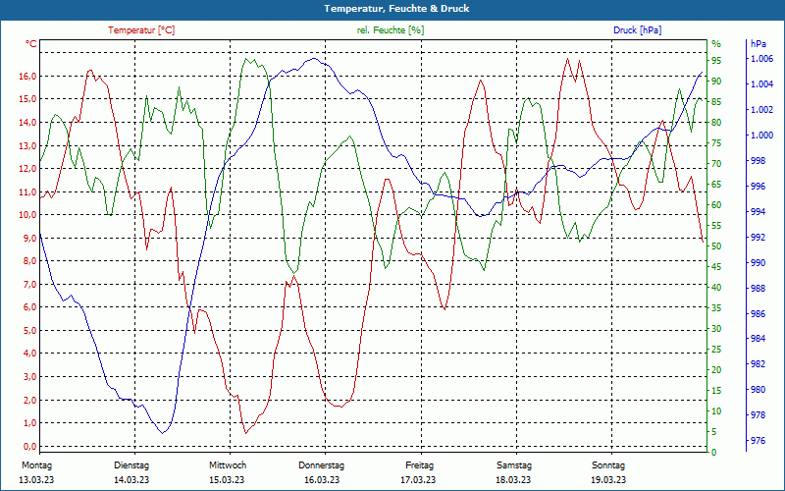Click the '°C' unit label on temperature axis
785x491 pixels.
pos(31,44)
